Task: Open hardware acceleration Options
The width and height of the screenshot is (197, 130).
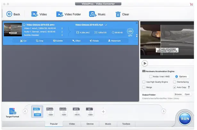Action: [181, 77]
